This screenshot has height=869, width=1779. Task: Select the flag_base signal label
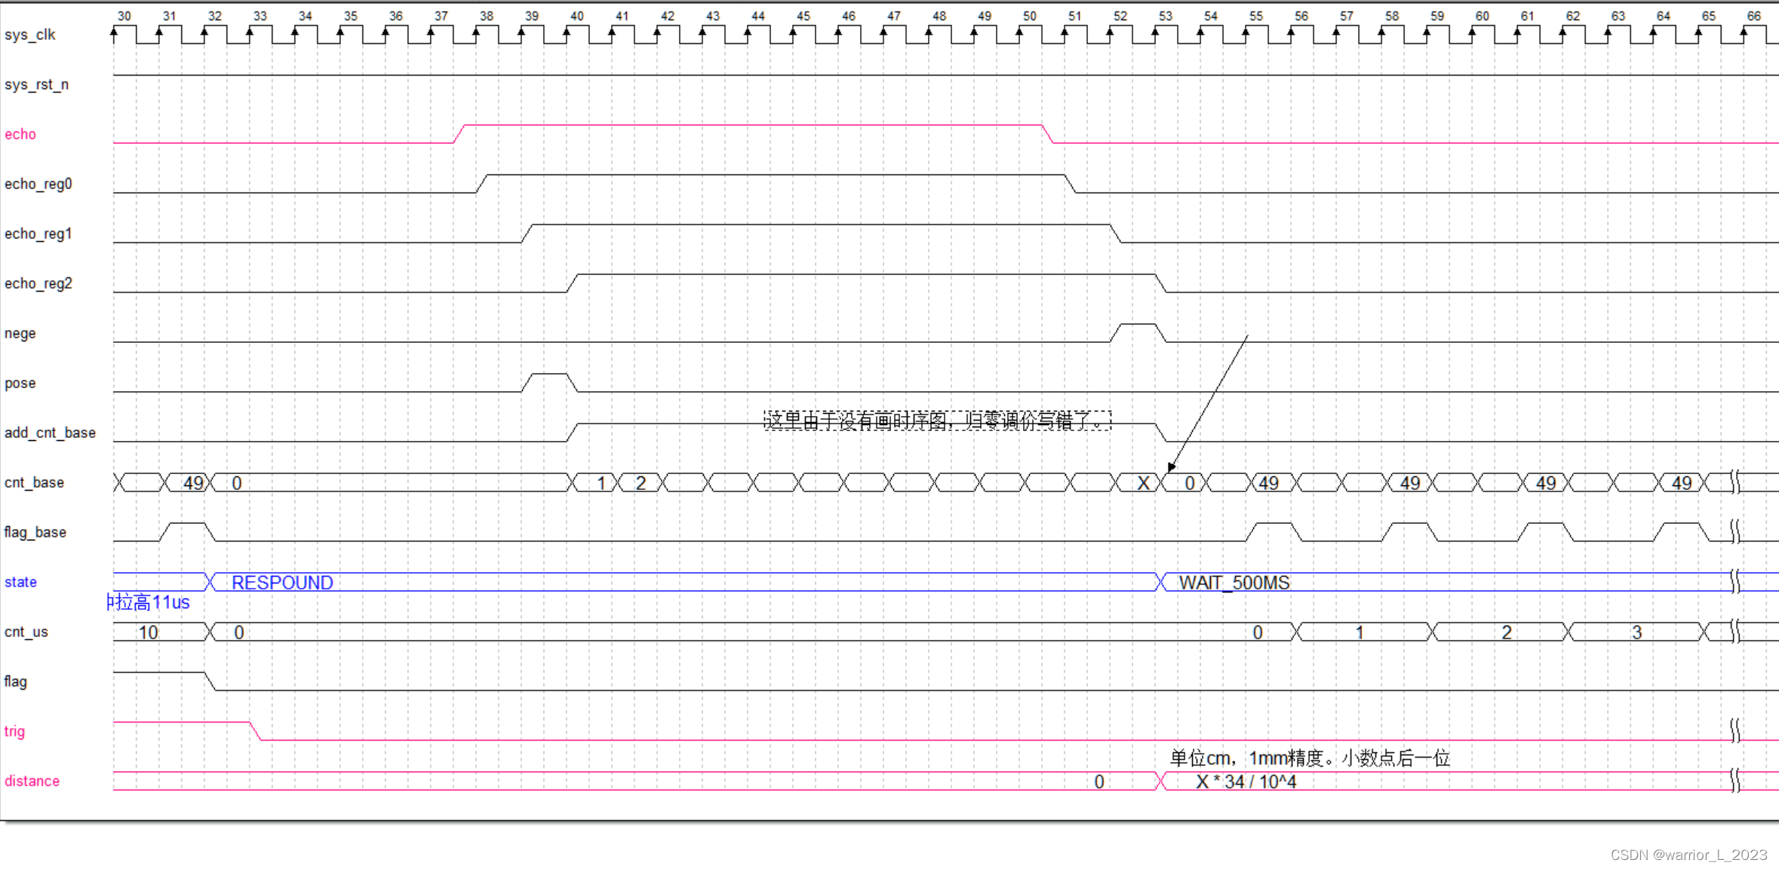coord(35,532)
